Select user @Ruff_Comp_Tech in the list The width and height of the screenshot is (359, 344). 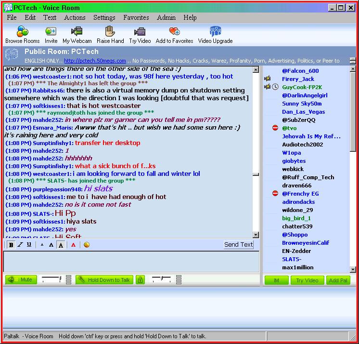click(308, 177)
